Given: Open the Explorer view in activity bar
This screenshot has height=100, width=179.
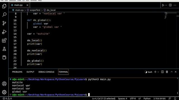Looking at the screenshot, I should coord(4,6).
